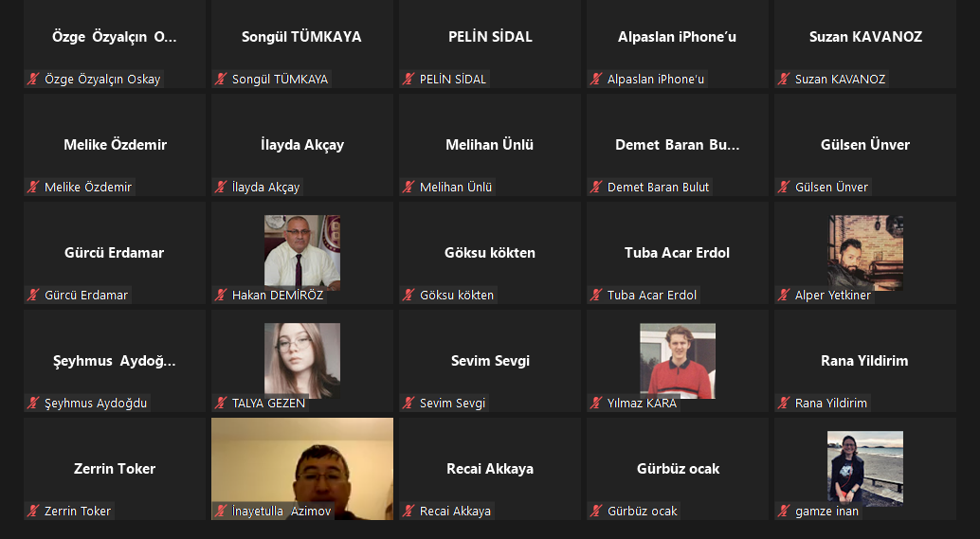The width and height of the screenshot is (980, 539).
Task: Open Yılmaz KARA's profile picture tile
Action: pos(678,360)
